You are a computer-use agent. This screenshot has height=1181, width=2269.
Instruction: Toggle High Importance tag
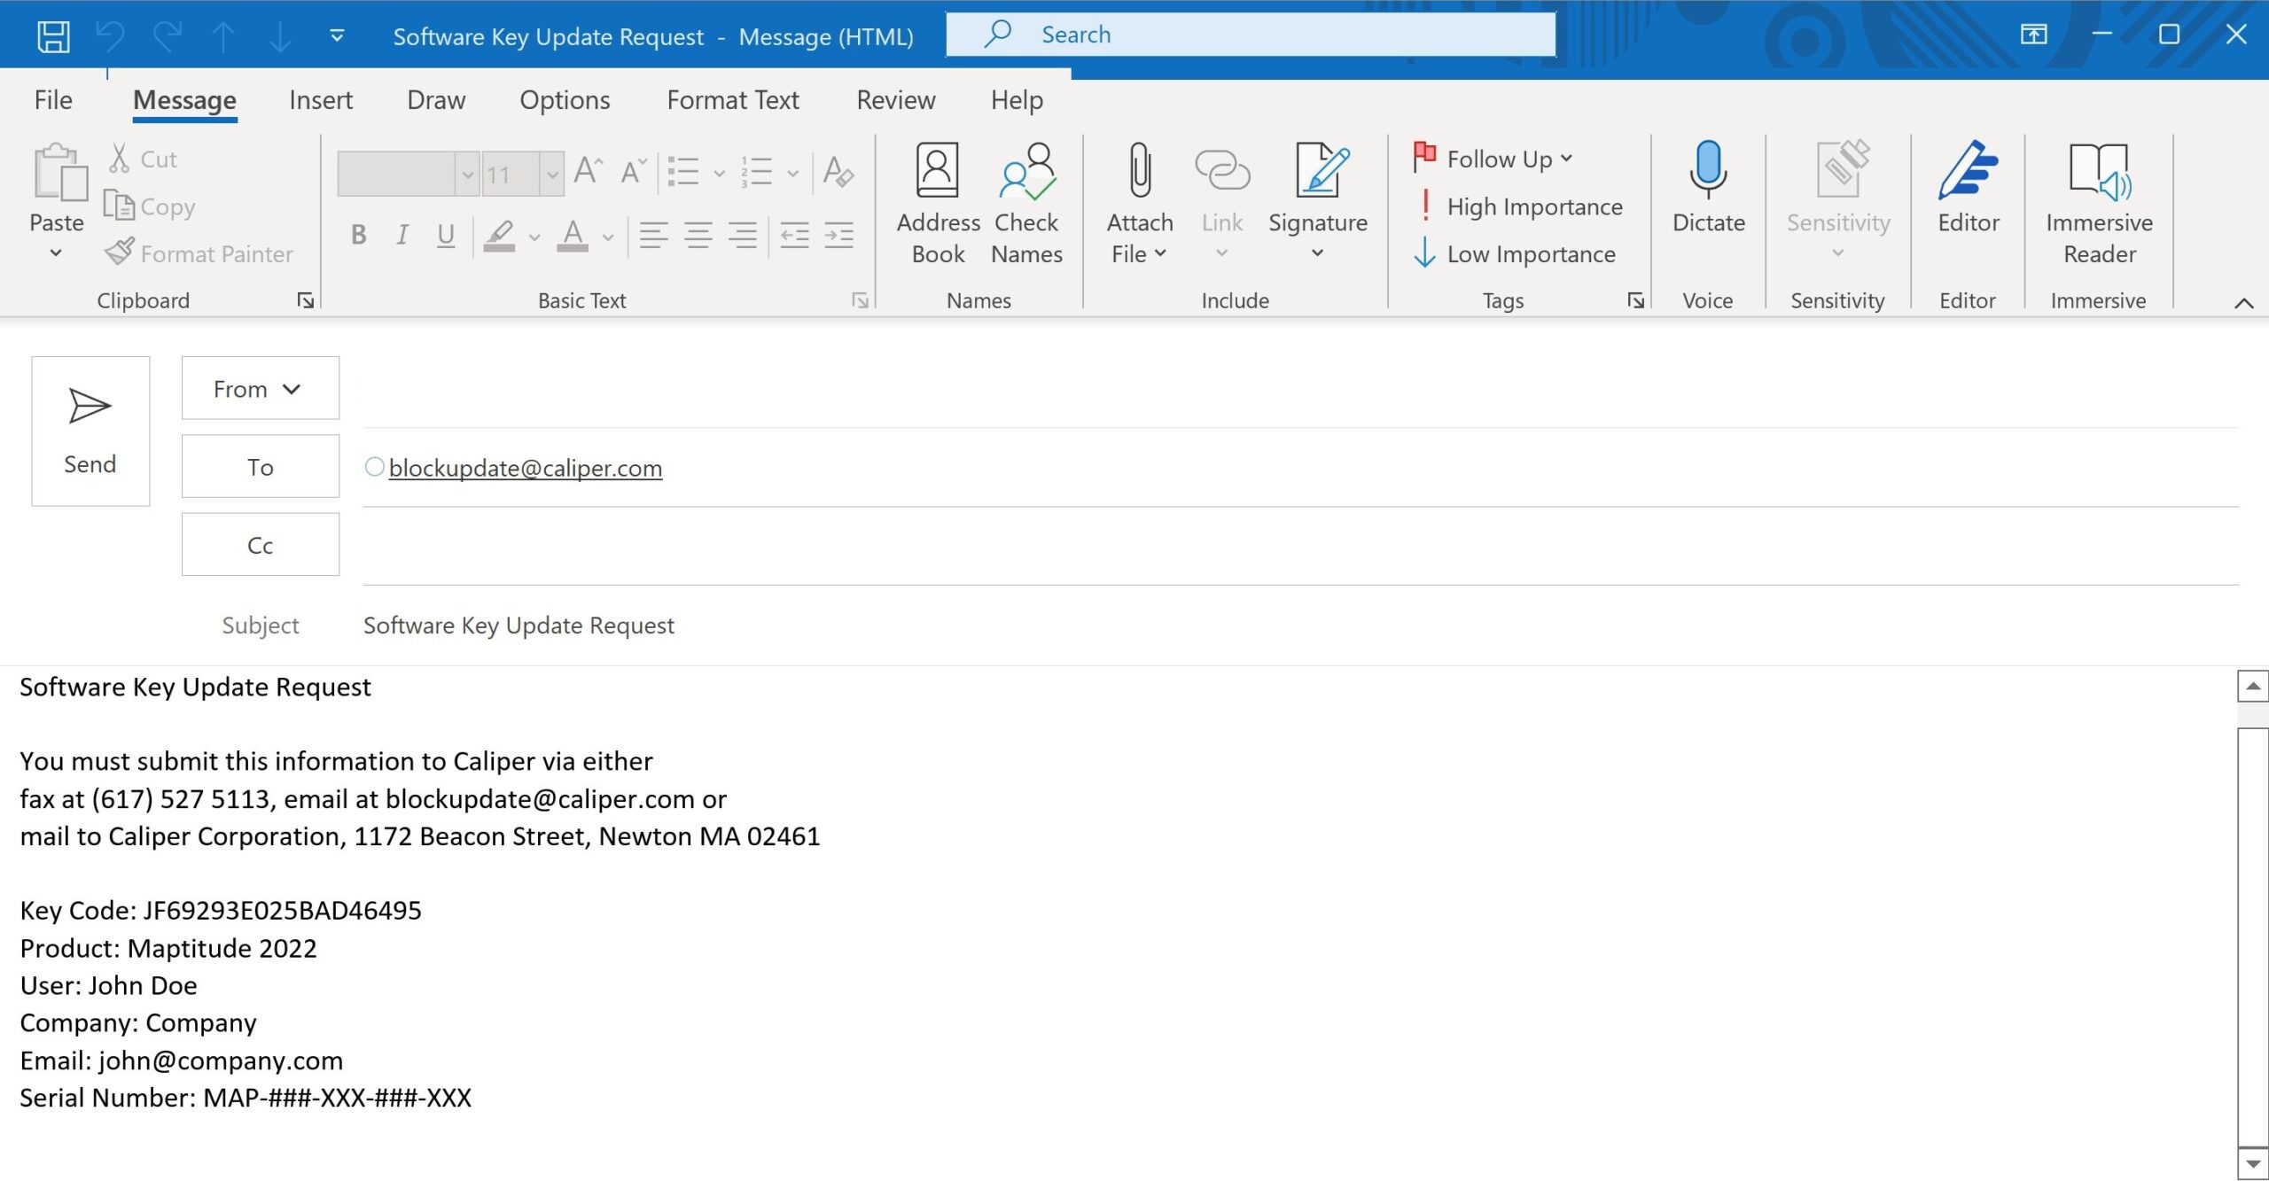coord(1519,206)
